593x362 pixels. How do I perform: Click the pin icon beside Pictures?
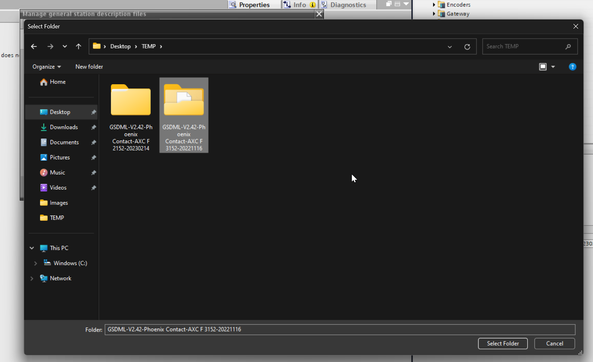(x=93, y=158)
